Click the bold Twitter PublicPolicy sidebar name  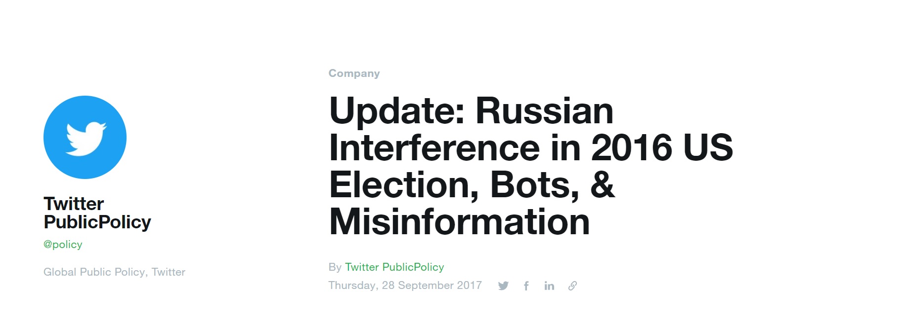pos(97,213)
